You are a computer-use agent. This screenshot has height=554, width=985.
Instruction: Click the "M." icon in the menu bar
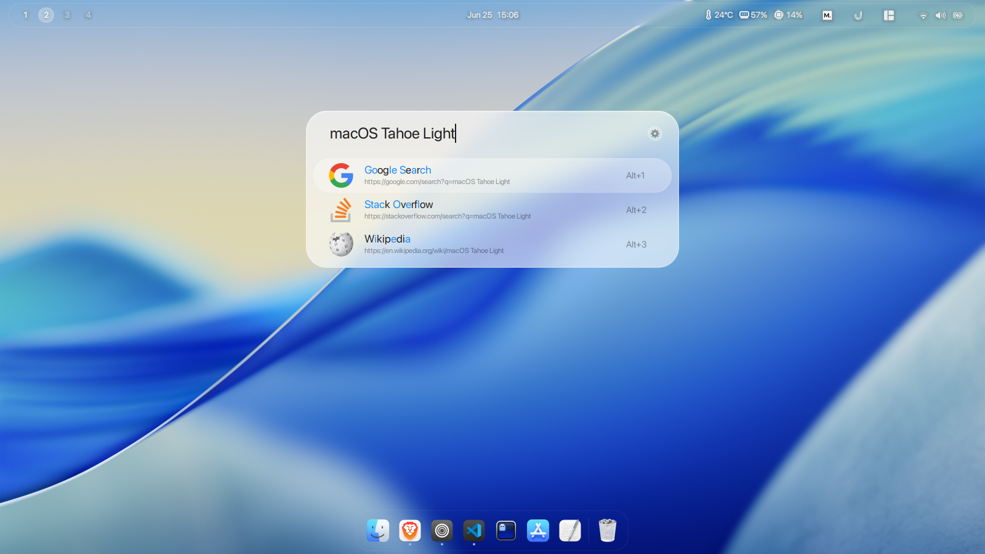coord(827,15)
